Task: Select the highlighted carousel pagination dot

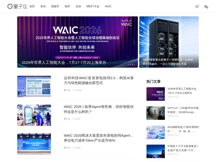Action: point(132,64)
